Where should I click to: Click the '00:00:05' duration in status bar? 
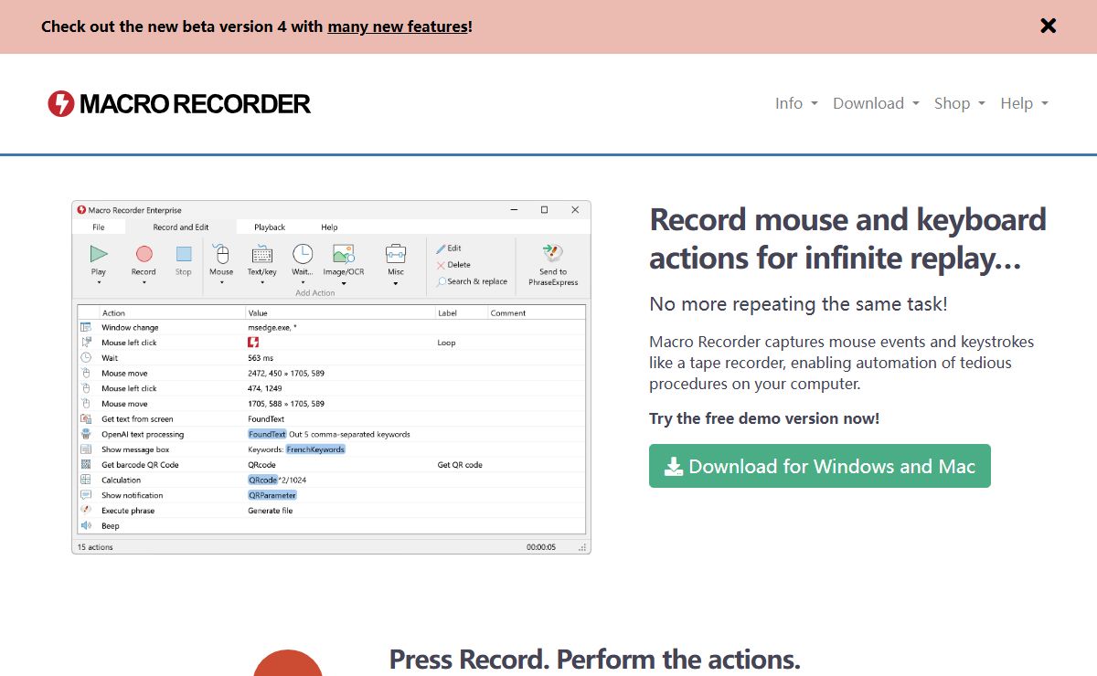[x=541, y=547]
